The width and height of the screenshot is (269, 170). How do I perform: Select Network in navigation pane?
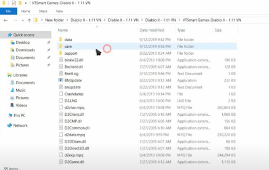coord(20,125)
